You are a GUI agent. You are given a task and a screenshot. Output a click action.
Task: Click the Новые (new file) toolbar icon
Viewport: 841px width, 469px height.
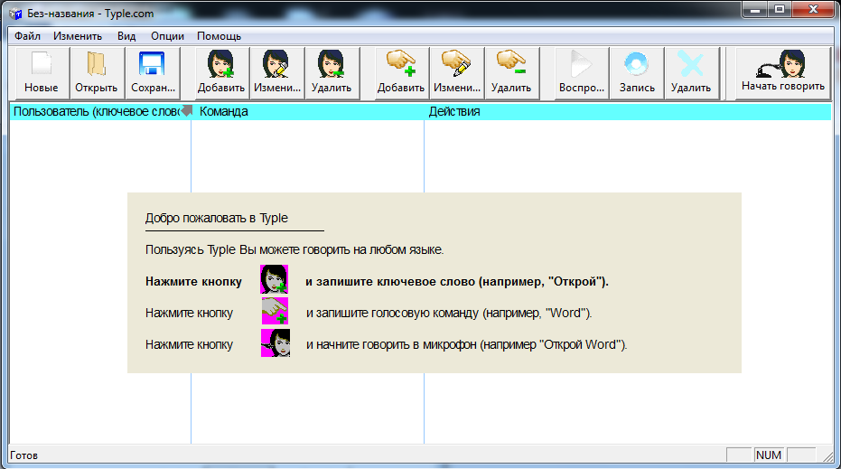(42, 72)
